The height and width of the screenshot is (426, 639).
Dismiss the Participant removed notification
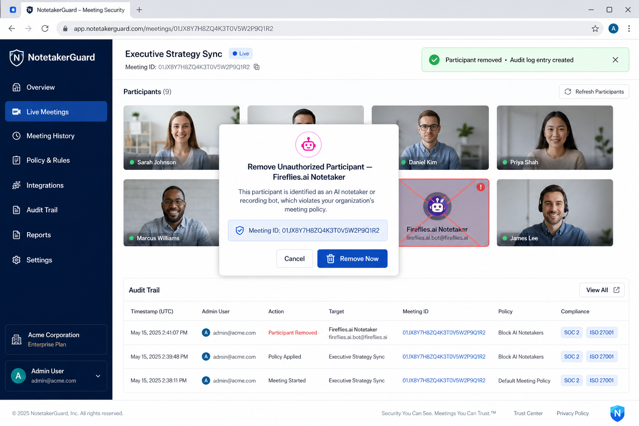tap(615, 60)
